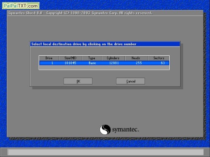Click the Cylinders column header
This screenshot has height=157, width=210.
click(113, 58)
